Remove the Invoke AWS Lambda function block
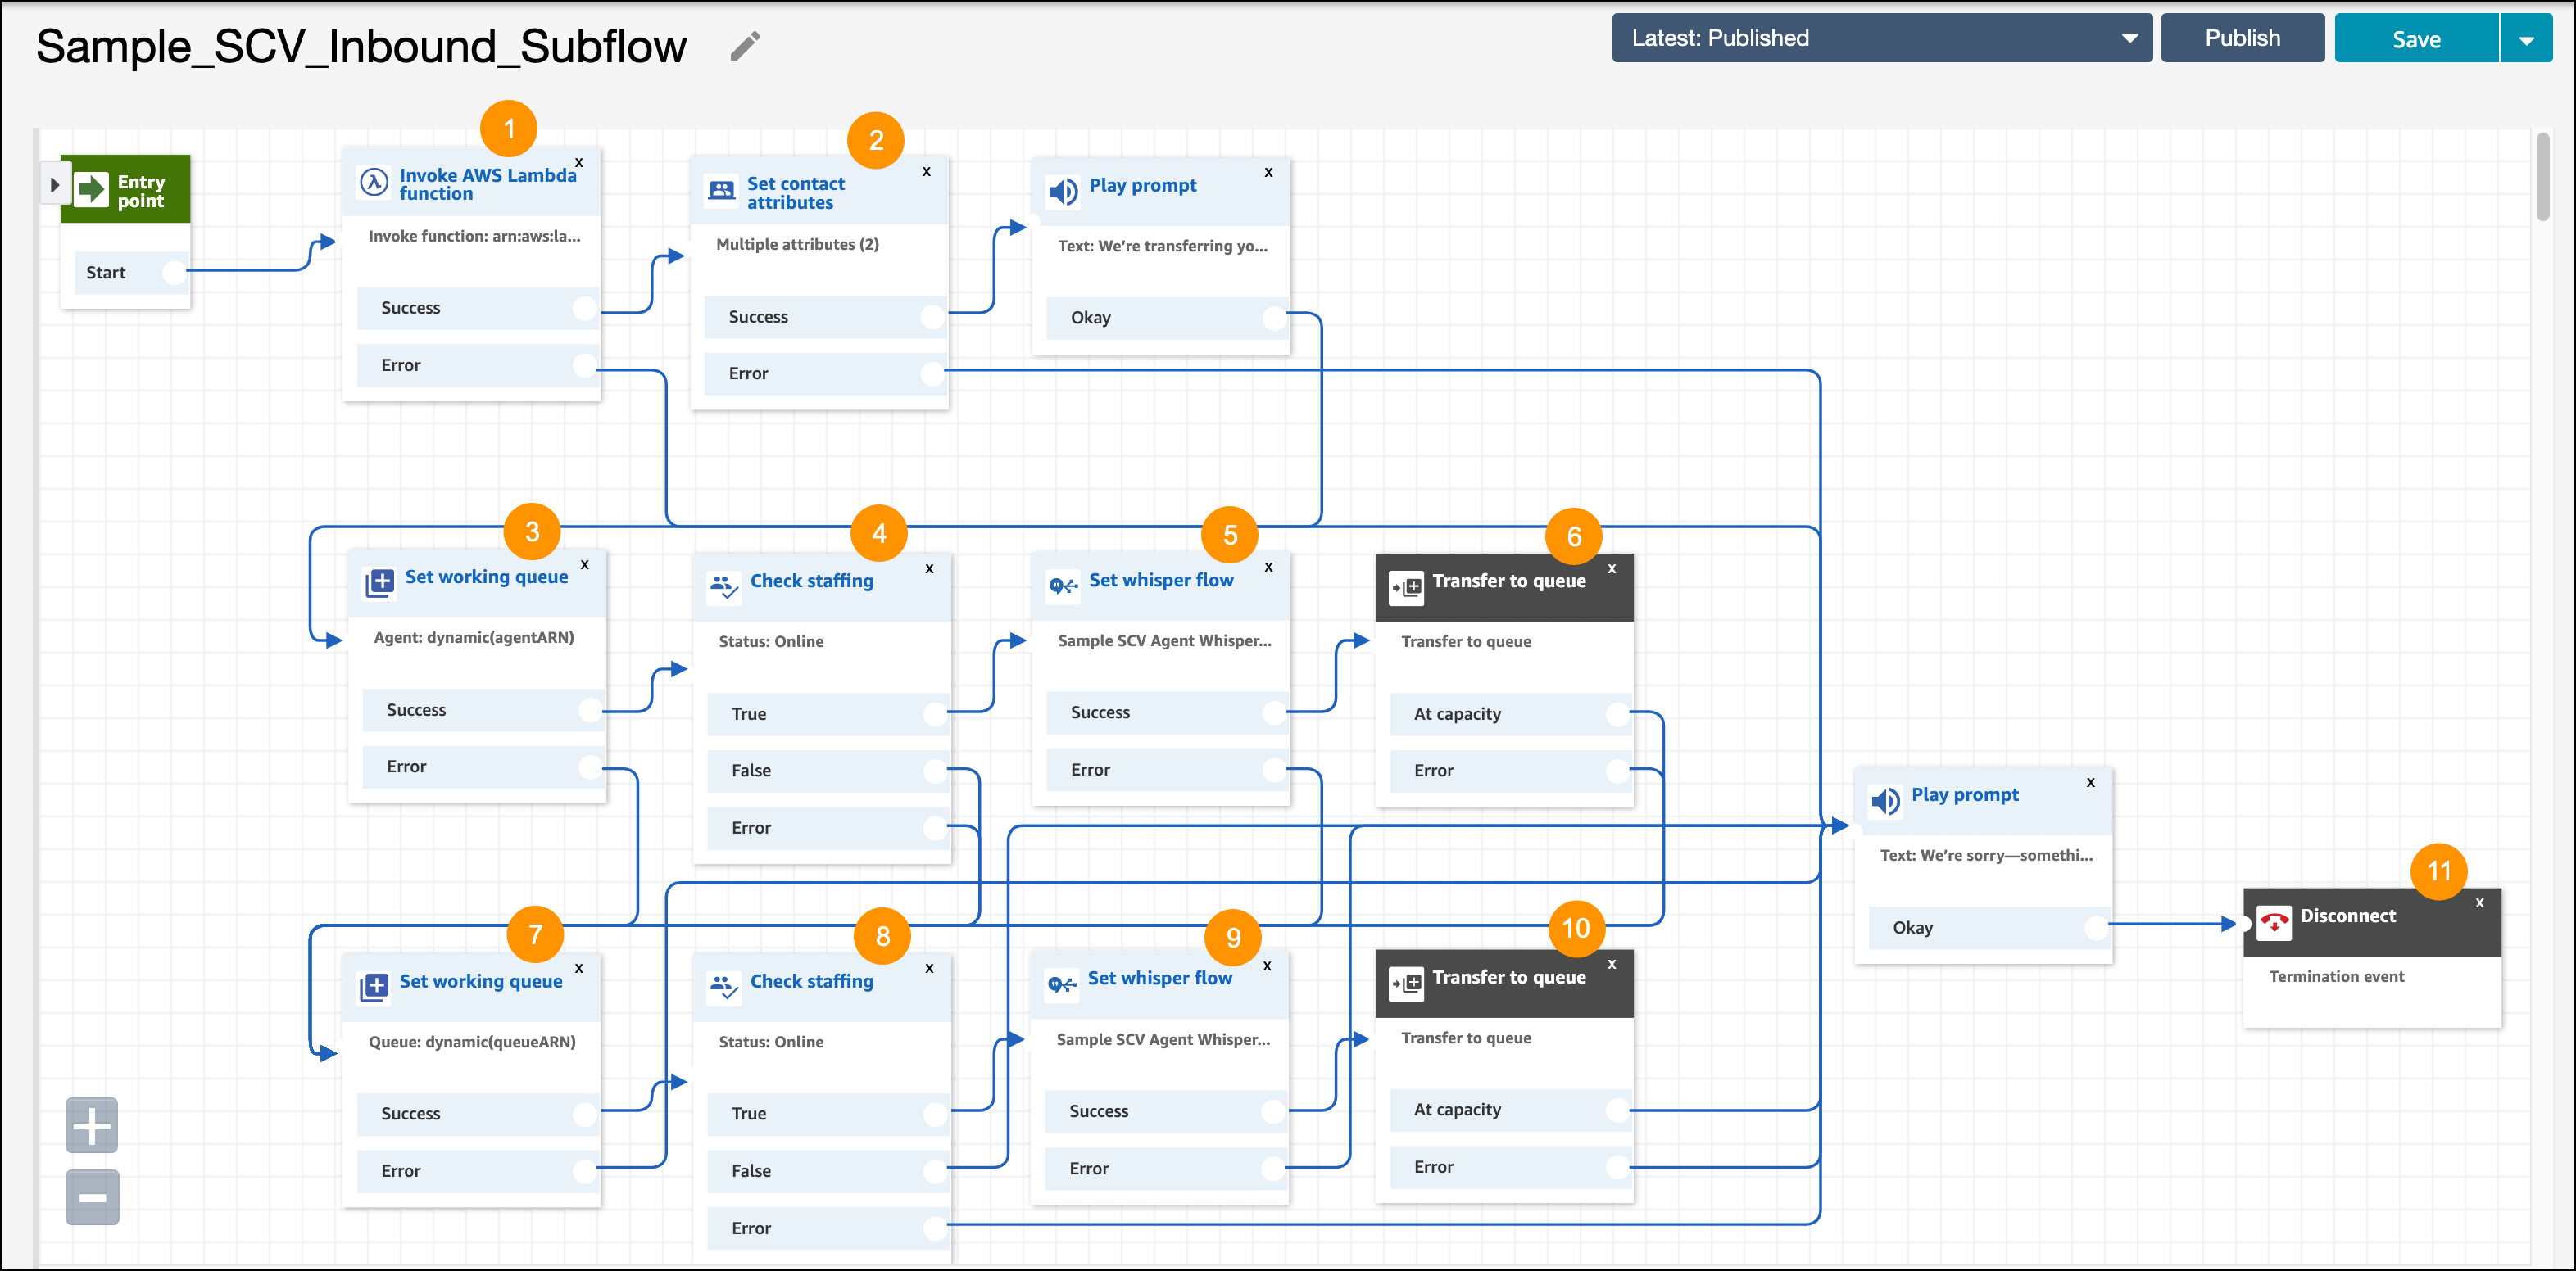The height and width of the screenshot is (1271, 2576). click(579, 162)
